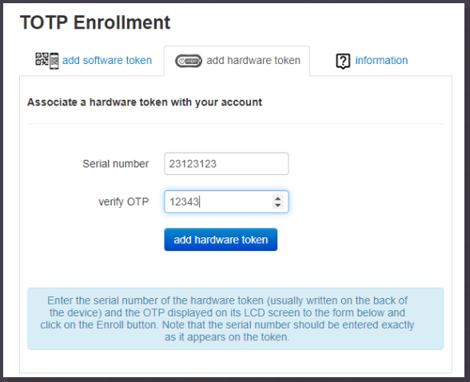Open the "add software token" tab
The width and height of the screenshot is (470, 382).
tap(107, 60)
